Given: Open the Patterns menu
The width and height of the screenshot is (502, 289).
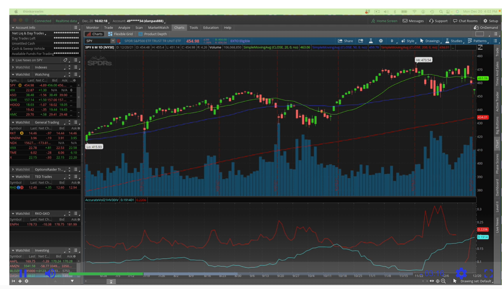Looking at the screenshot, I should (477, 41).
